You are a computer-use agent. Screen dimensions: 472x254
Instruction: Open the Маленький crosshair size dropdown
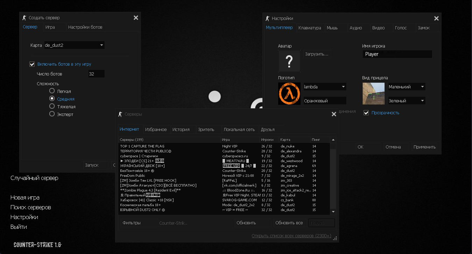406,87
